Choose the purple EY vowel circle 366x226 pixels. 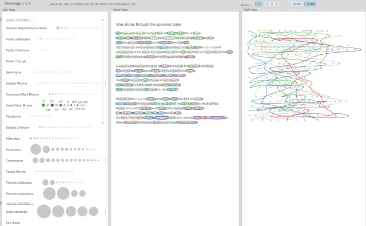[x=52, y=105]
